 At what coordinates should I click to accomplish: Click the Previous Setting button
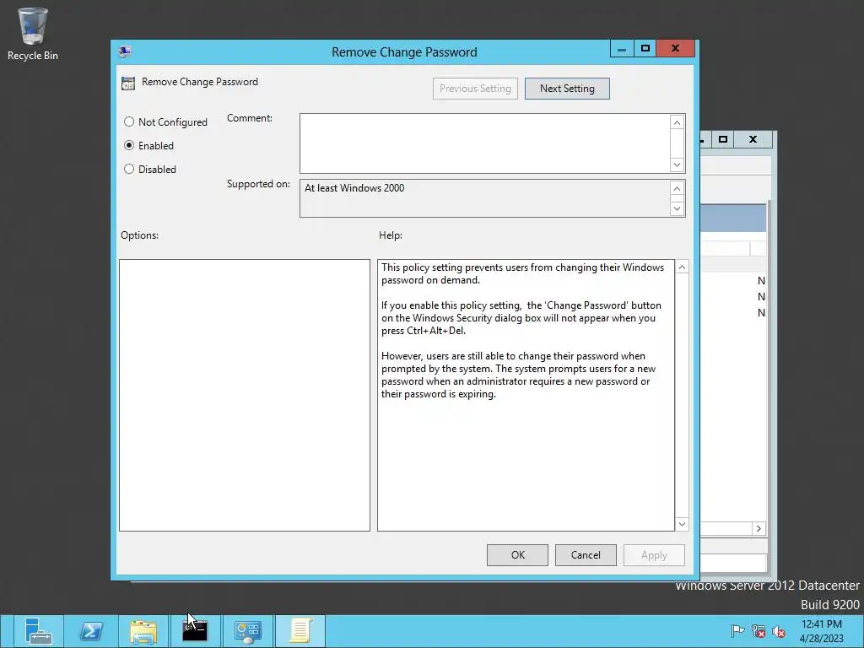click(x=475, y=89)
